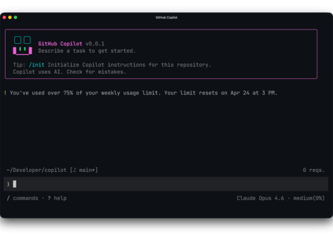Maximize the window using green button

coord(16,17)
